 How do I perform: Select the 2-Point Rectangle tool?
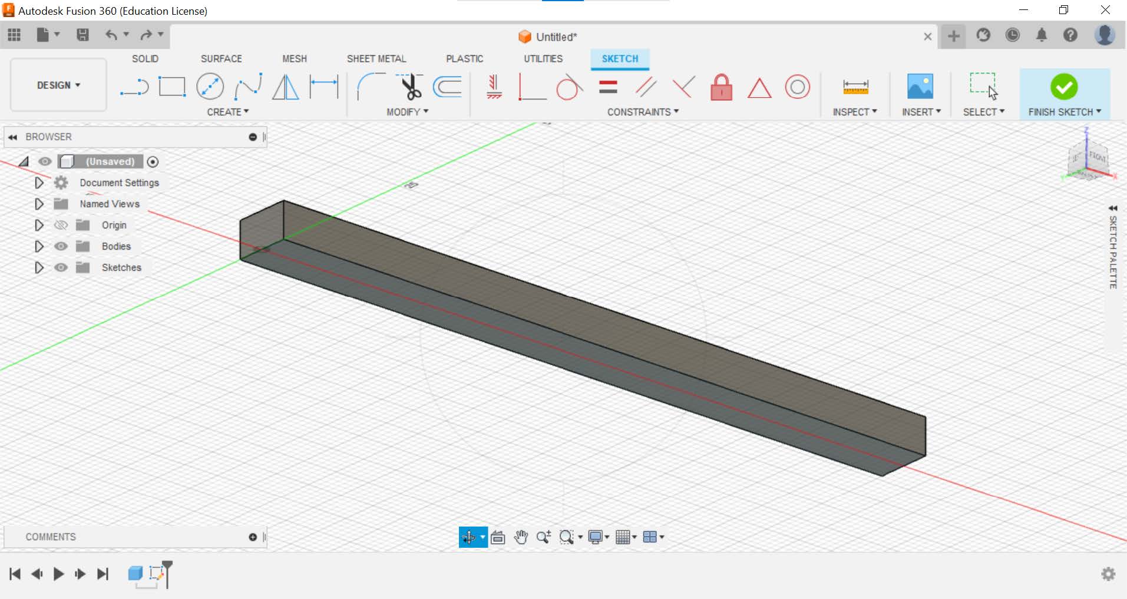(x=172, y=87)
